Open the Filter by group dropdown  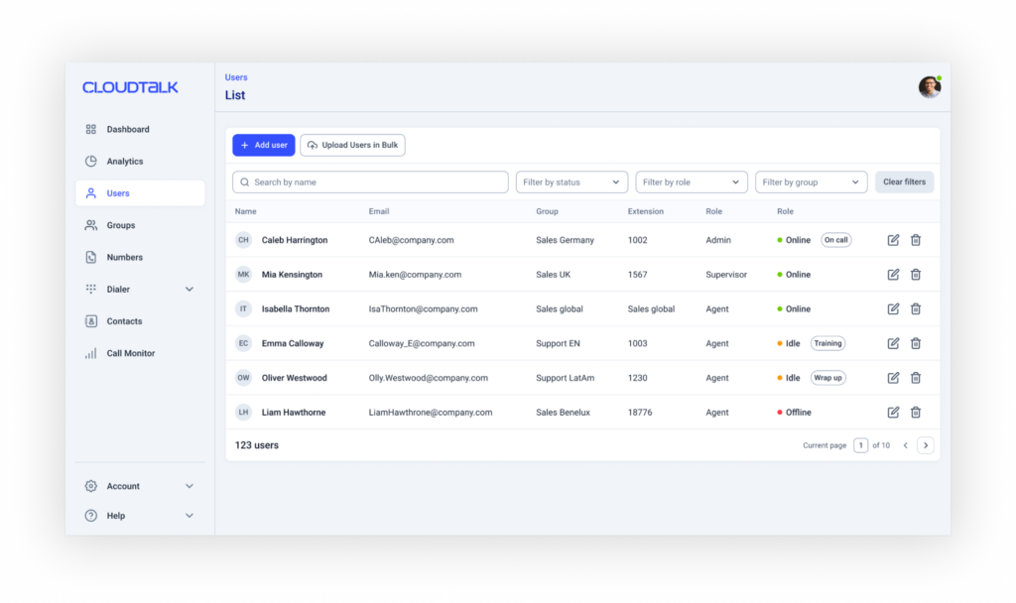(x=811, y=182)
